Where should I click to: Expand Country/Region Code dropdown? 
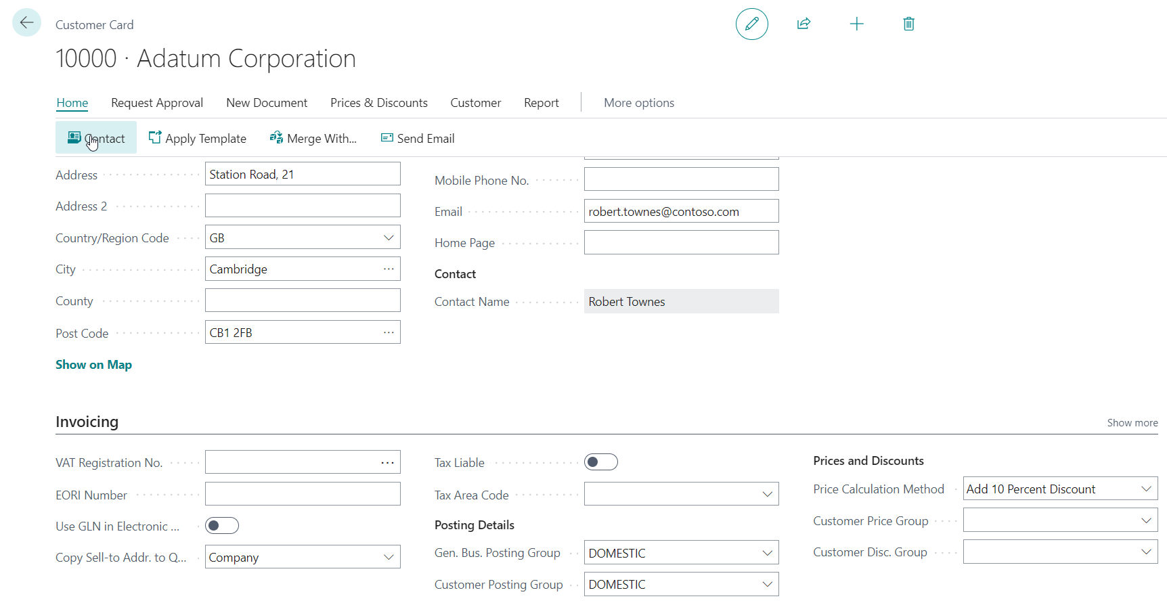click(389, 238)
